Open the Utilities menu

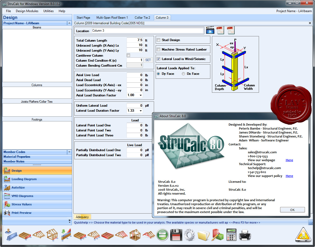pos(48,11)
